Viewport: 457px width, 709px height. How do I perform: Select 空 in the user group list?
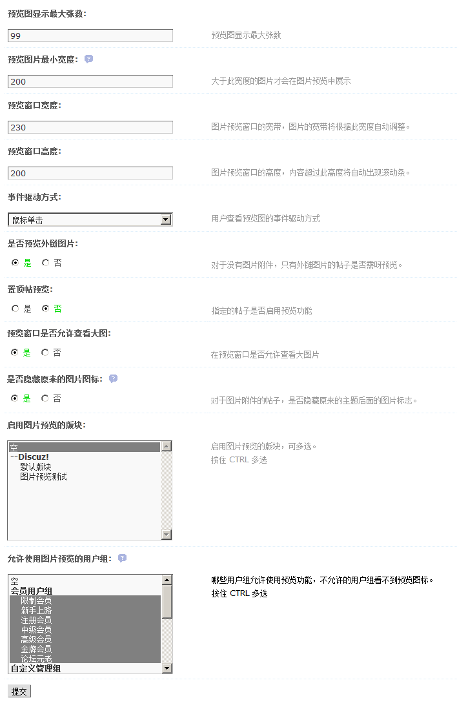(85, 581)
